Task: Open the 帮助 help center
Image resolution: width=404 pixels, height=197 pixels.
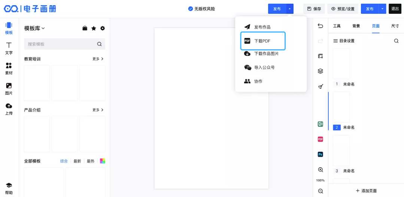Action: click(9, 188)
